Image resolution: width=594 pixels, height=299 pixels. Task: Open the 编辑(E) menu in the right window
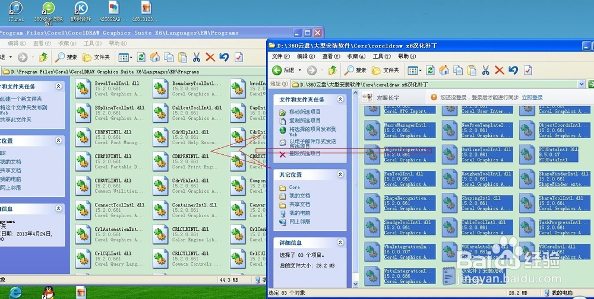point(306,56)
